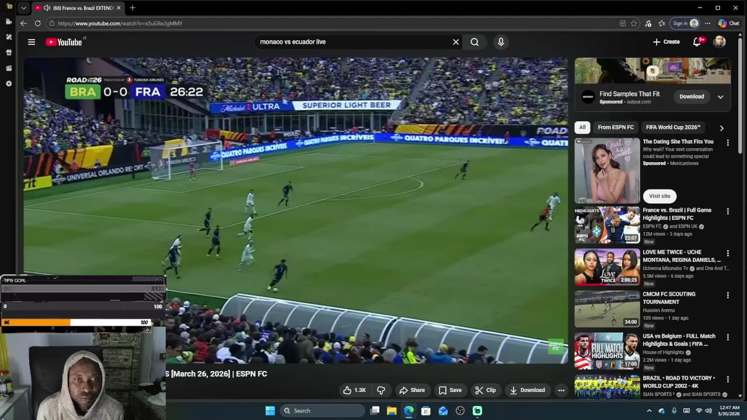Select the From ESPN FC chip

click(616, 127)
